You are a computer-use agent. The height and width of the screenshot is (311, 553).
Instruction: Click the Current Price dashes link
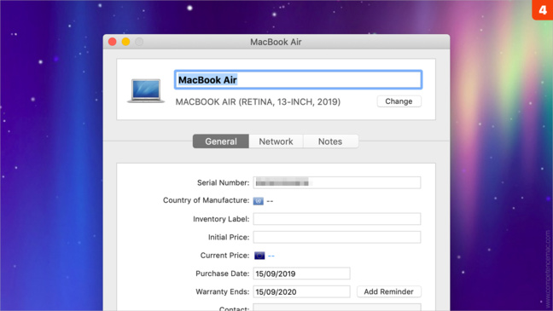(271, 256)
